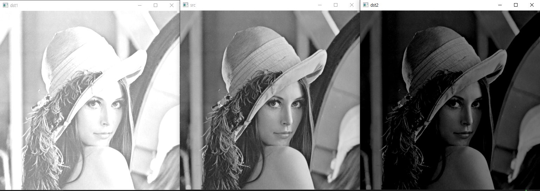Click the brightened image in dst1 window

tap(90, 100)
